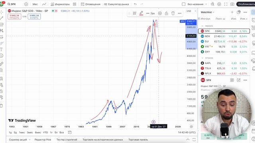Select the trend line tool
The width and height of the screenshot is (255, 143).
click(2, 18)
